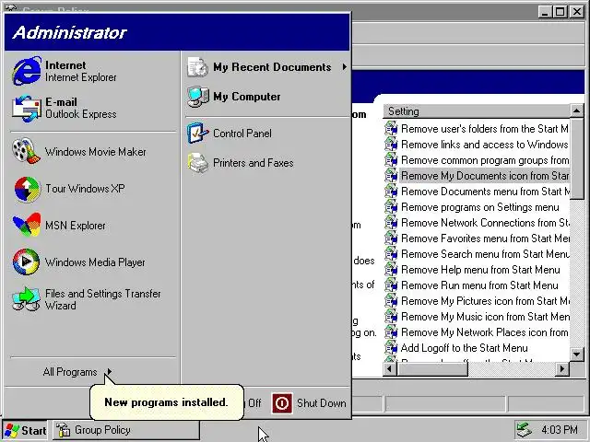The width and height of the screenshot is (590, 442).
Task: Select My Computer menu entry text
Action: 247,97
